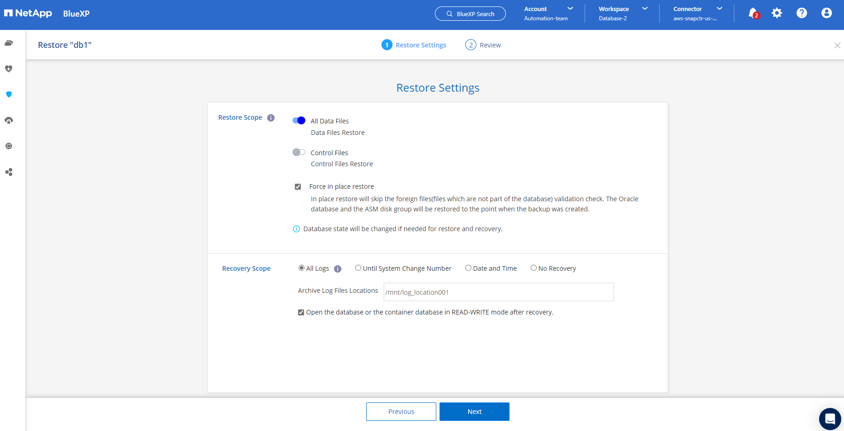844x431 pixels.
Task: Click the Next button
Action: [474, 412]
